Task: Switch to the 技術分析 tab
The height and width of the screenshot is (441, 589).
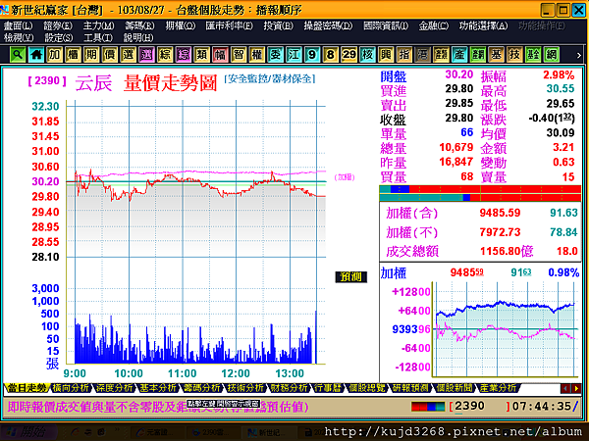Action: click(245, 388)
